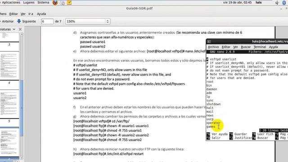Open Buscar menu in terminal
288x162 pixels.
click(x=246, y=47)
